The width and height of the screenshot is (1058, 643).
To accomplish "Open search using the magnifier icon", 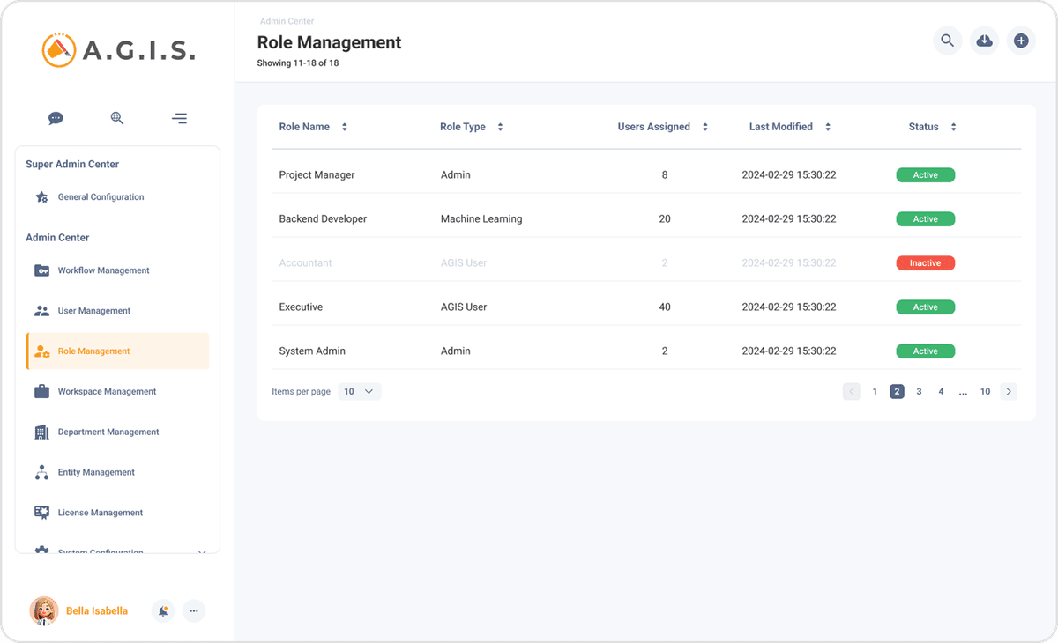I will pos(947,41).
